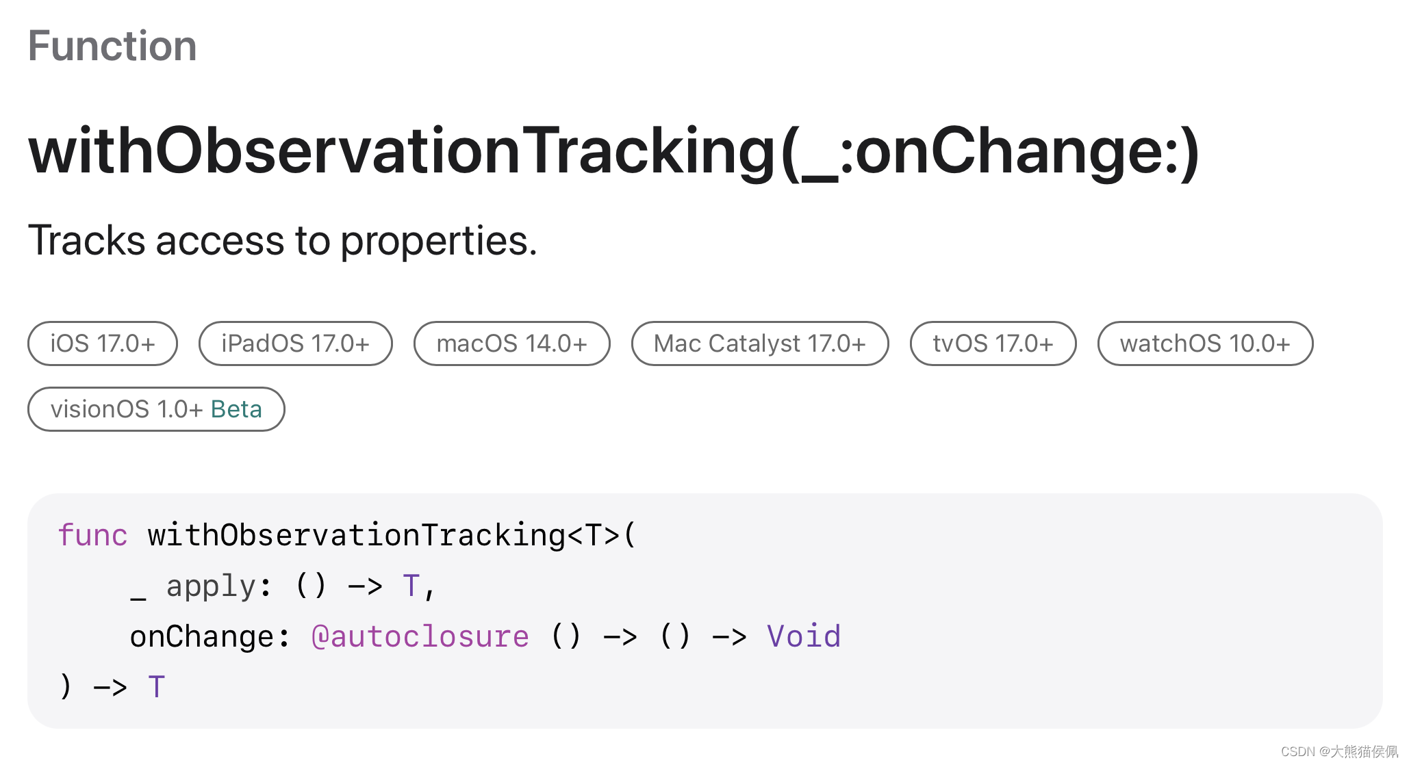Select the watchOS 10.0+ platform badge
Screen dimensions: 1409x765
point(1206,343)
